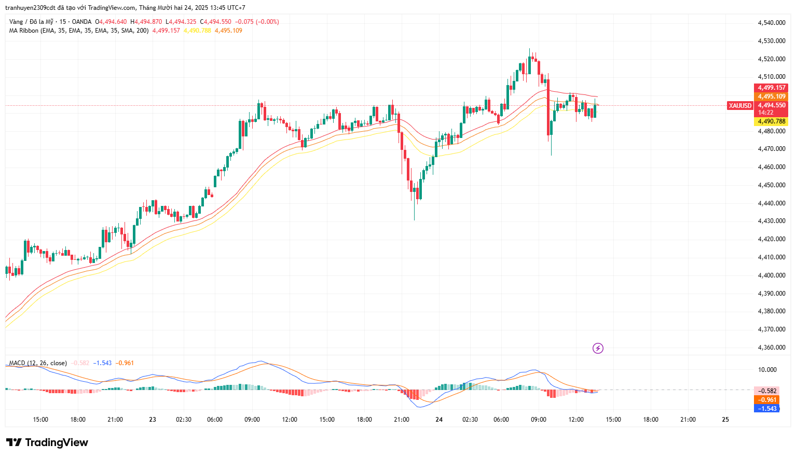Click the current price 4,494.550 label
This screenshot has height=458, width=796.
point(771,105)
